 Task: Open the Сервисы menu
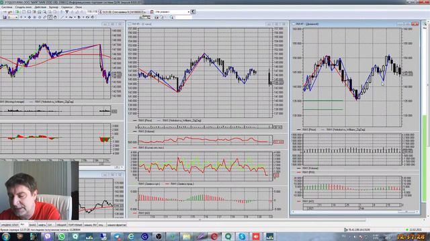pos(67,7)
